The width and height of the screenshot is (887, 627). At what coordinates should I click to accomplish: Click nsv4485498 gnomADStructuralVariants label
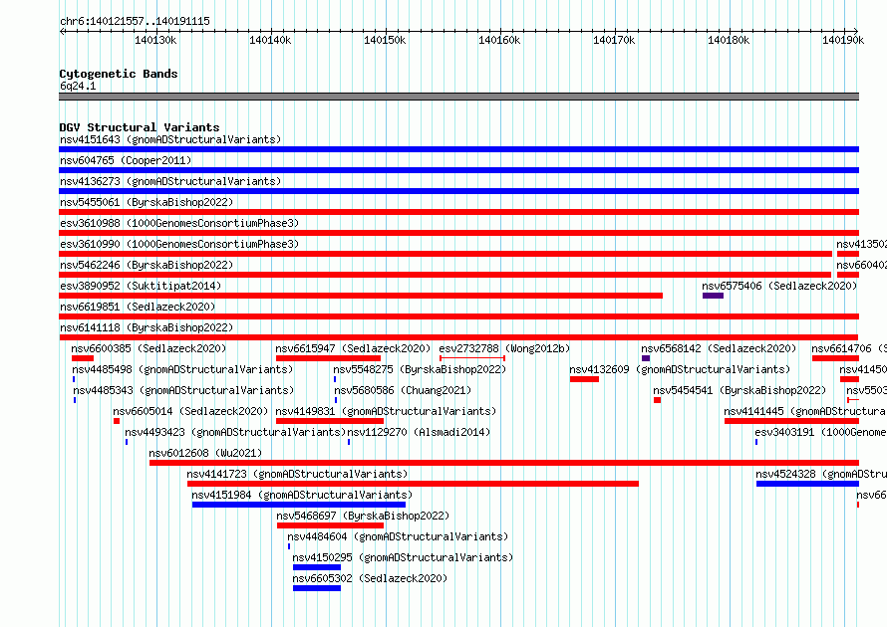(x=182, y=369)
